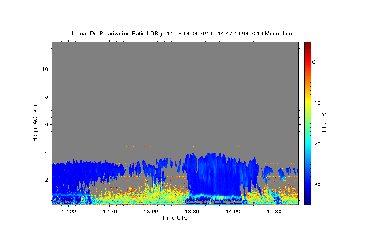Click the colorbar value -30
The height and width of the screenshot is (246, 369).
[x=316, y=184]
